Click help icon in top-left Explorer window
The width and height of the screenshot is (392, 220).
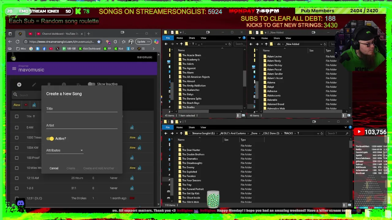(244, 38)
